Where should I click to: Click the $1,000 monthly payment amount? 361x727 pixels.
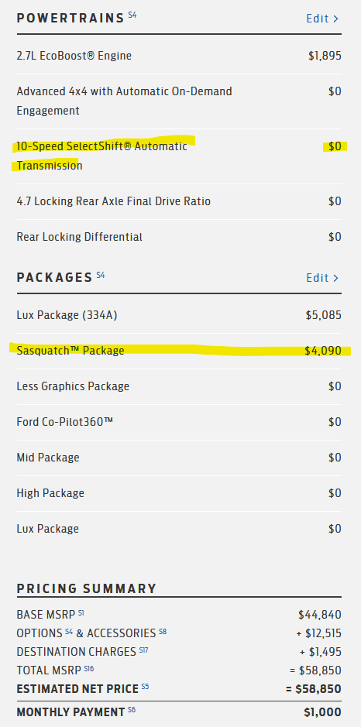pyautogui.click(x=323, y=712)
